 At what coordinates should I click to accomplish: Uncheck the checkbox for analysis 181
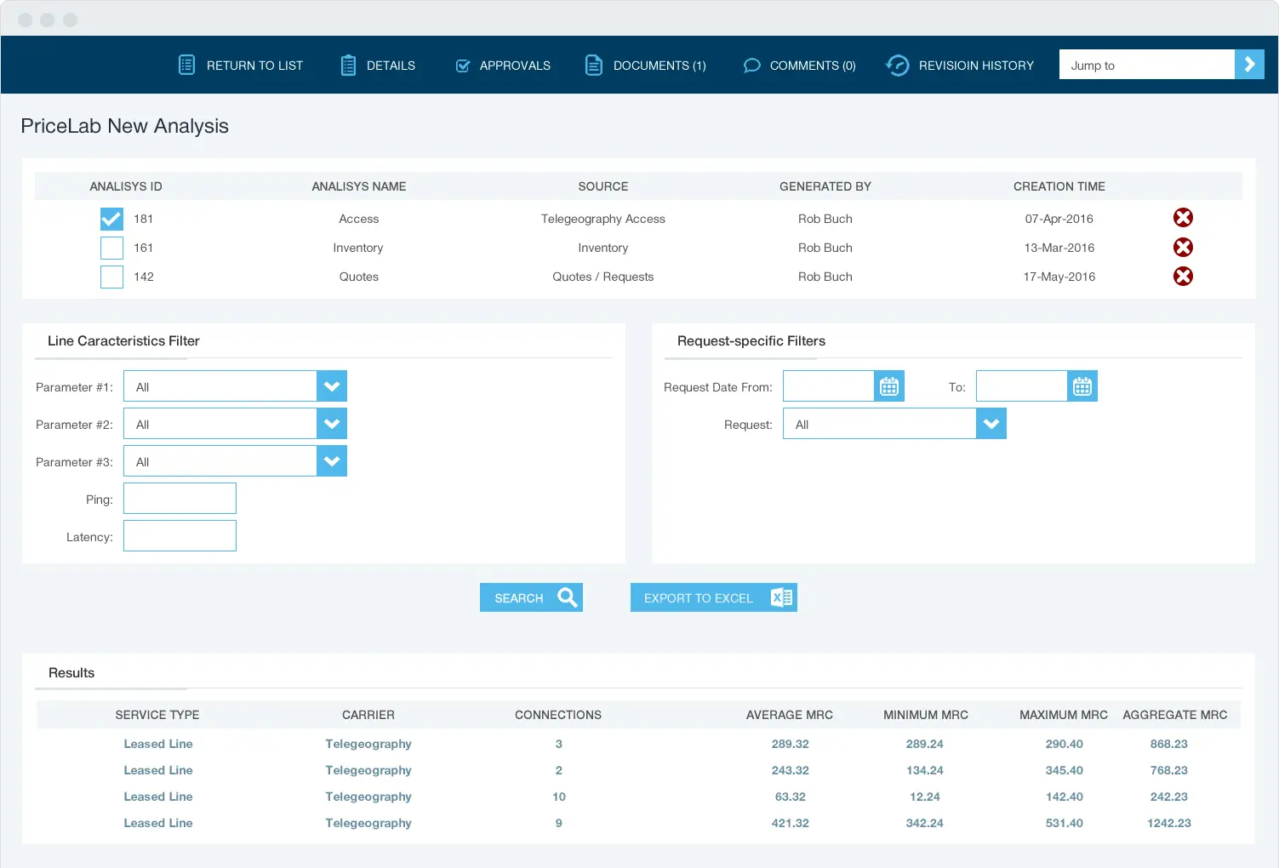tap(111, 219)
